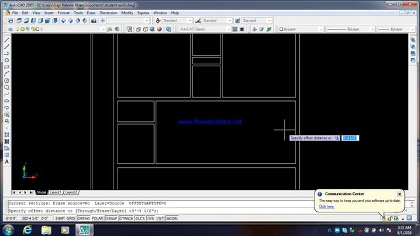This screenshot has height=236, width=420.
Task: Open the Text Style Standard dropdown
Action: [177, 20]
